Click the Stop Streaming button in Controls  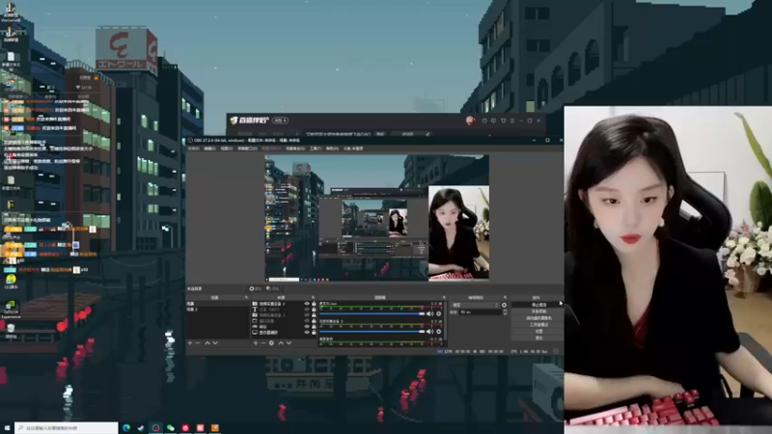pos(538,305)
